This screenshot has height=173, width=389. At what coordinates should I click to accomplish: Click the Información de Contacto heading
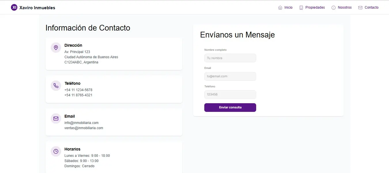(88, 28)
